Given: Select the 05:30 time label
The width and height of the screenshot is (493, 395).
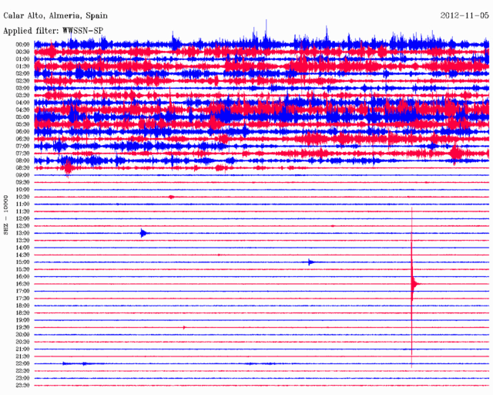Looking at the screenshot, I should 22,124.
